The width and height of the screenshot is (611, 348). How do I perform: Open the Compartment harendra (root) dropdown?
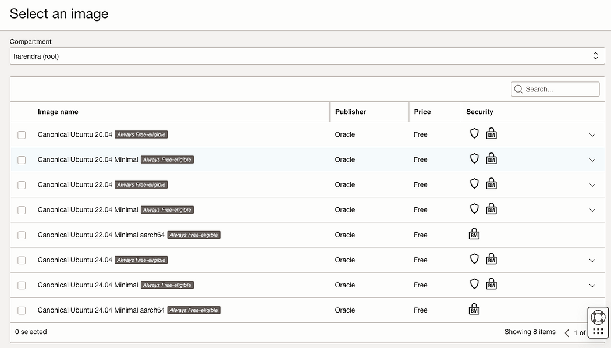pos(307,56)
